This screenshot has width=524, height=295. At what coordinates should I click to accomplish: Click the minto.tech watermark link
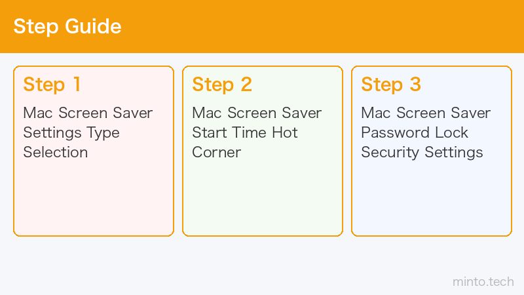click(483, 282)
